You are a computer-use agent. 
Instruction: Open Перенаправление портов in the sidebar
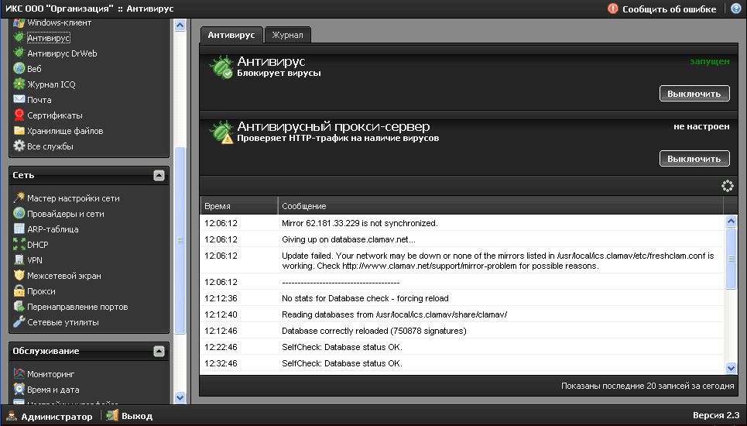77,307
